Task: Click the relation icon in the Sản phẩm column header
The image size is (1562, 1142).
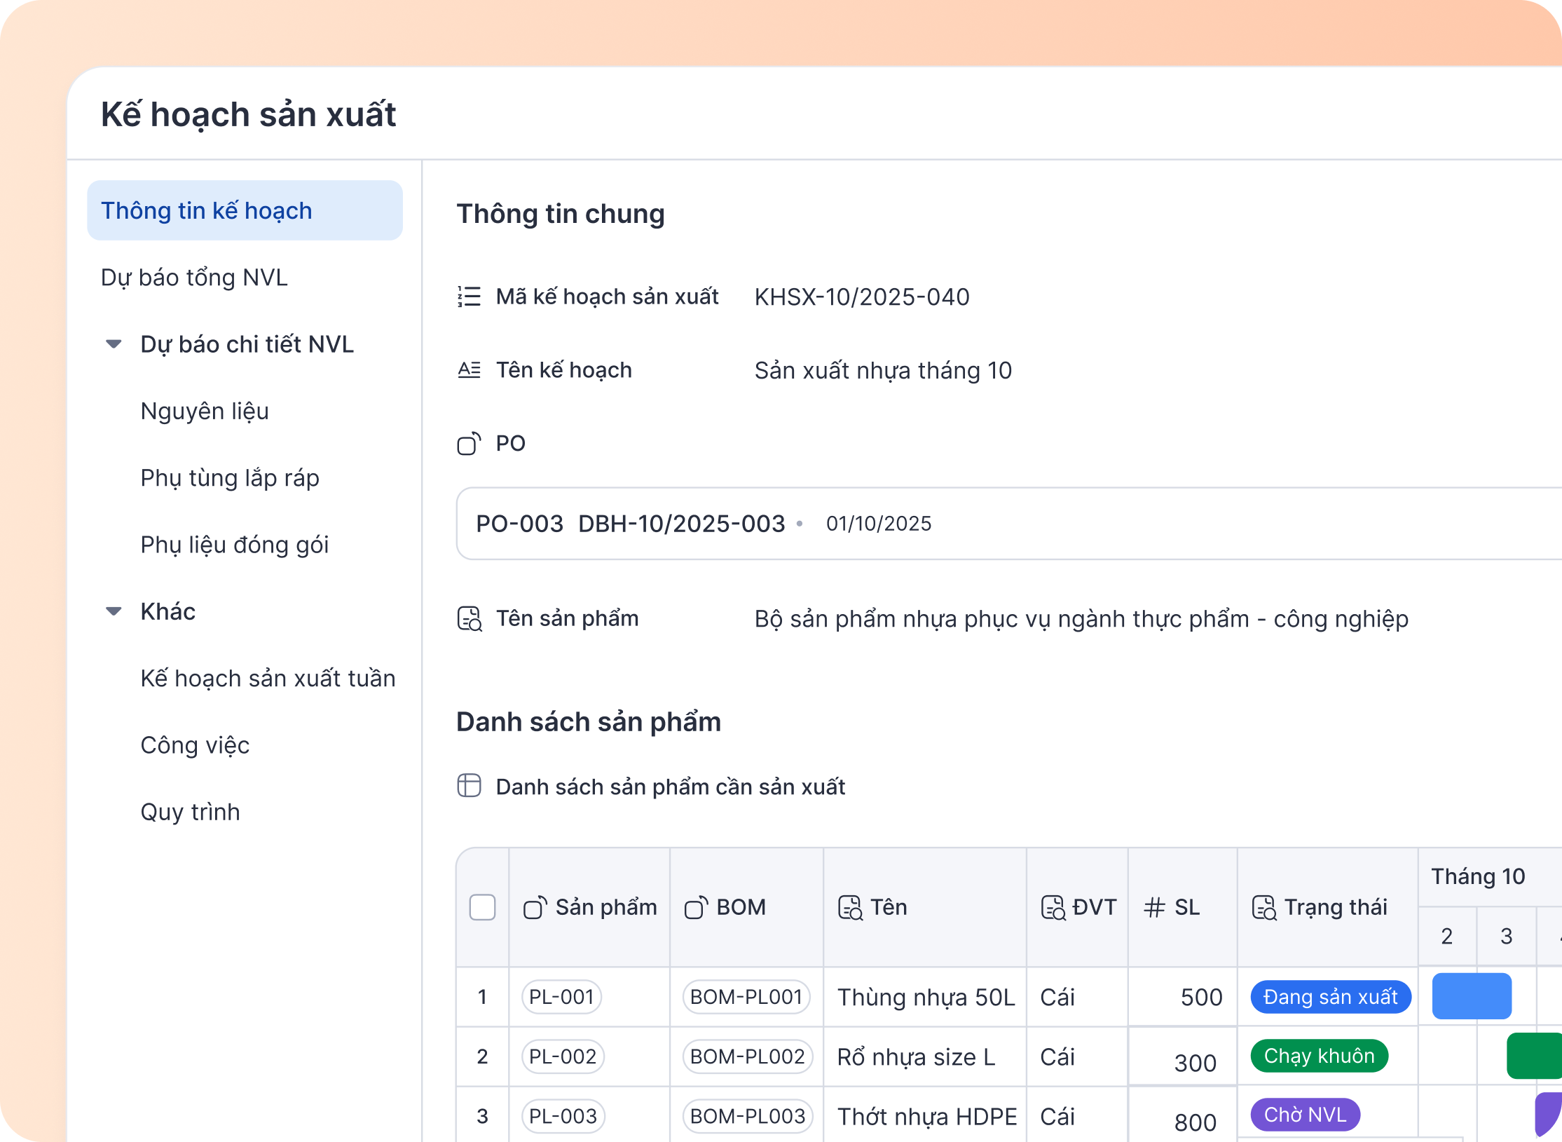Action: tap(535, 906)
